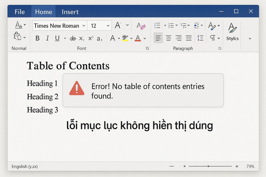Image resolution: width=266 pixels, height=177 pixels.
Task: Toggle bold formatting
Action: (x=37, y=38)
